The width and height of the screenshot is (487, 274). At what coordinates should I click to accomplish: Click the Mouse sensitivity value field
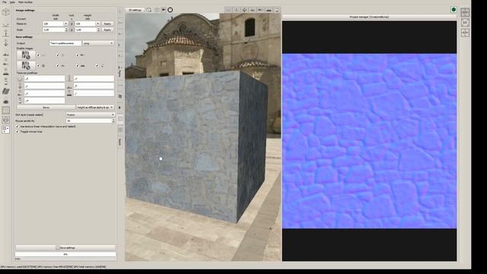click(x=89, y=120)
